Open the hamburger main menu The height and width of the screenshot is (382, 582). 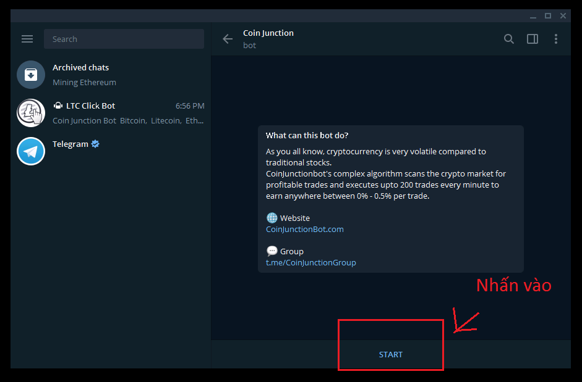(x=27, y=39)
